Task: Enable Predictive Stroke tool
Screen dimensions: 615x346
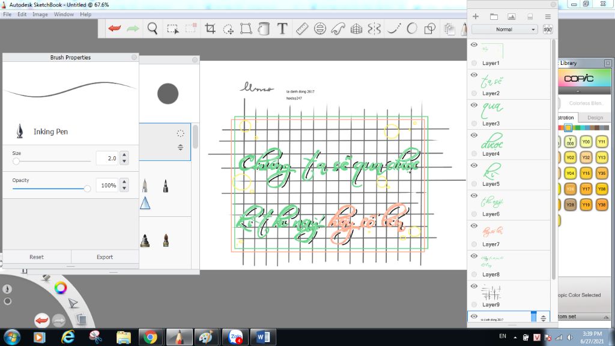Action: [412, 28]
